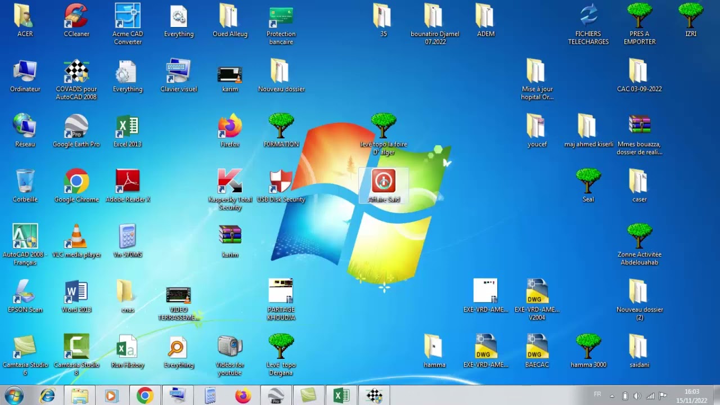Open the Réseau network icon

pos(25,131)
